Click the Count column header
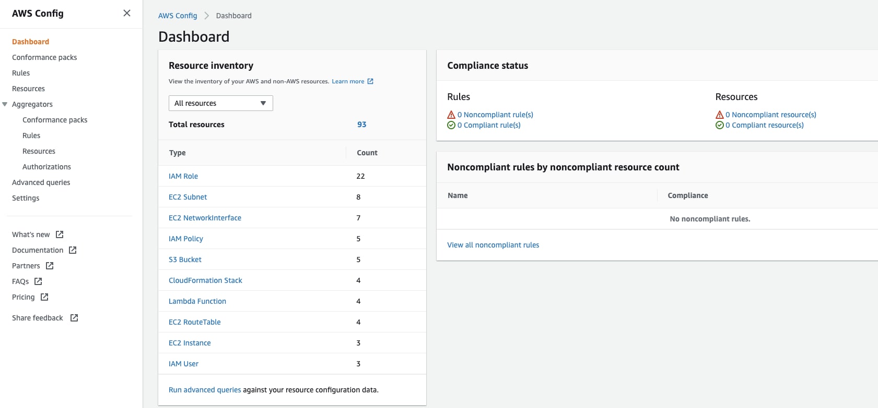The width and height of the screenshot is (878, 408). (367, 153)
